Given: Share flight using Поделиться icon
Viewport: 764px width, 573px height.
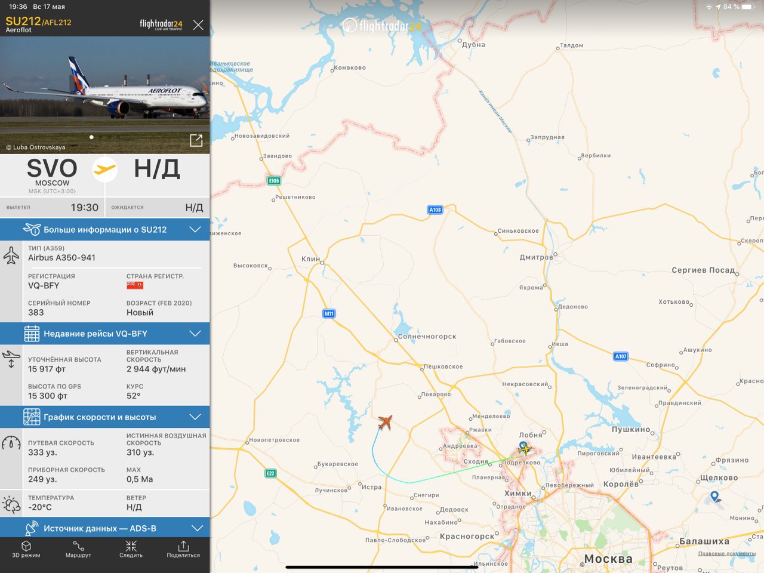Looking at the screenshot, I should [x=183, y=549].
